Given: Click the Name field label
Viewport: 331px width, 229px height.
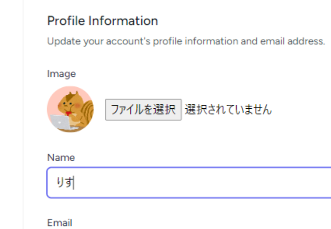Looking at the screenshot, I should coord(61,158).
